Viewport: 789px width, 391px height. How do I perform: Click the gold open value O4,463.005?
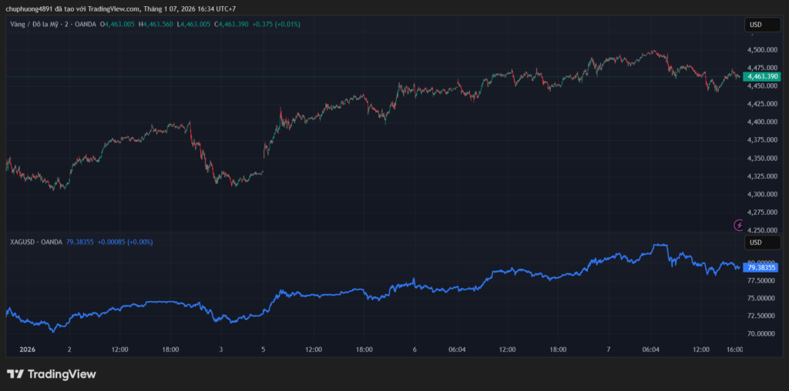pos(118,25)
